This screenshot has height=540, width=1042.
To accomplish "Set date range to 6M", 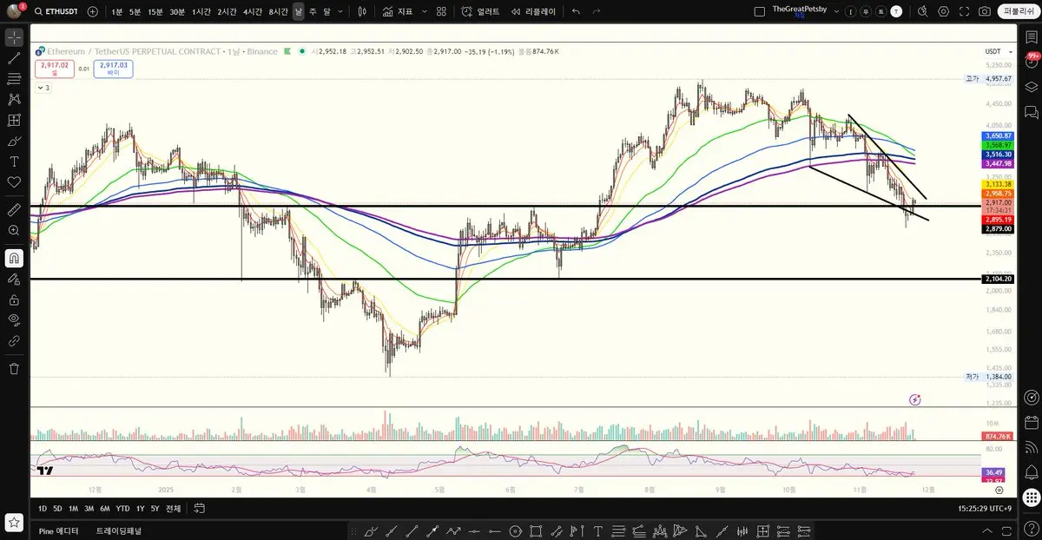I will tap(105, 508).
